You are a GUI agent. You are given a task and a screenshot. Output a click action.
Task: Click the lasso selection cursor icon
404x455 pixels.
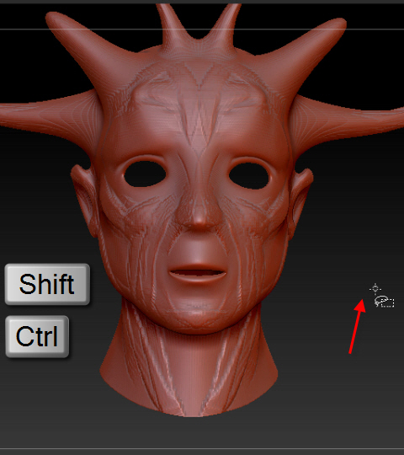click(384, 302)
